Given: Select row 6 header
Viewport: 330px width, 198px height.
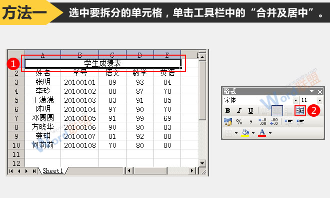Looking at the screenshot, I should coord(16,109).
